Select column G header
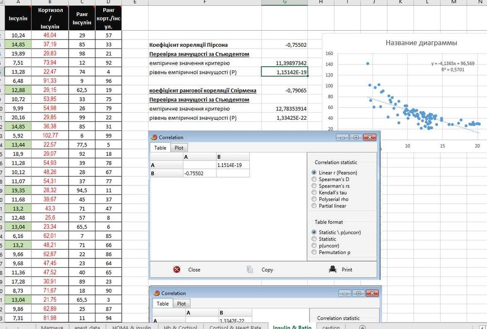487x329 pixels. point(284,2)
